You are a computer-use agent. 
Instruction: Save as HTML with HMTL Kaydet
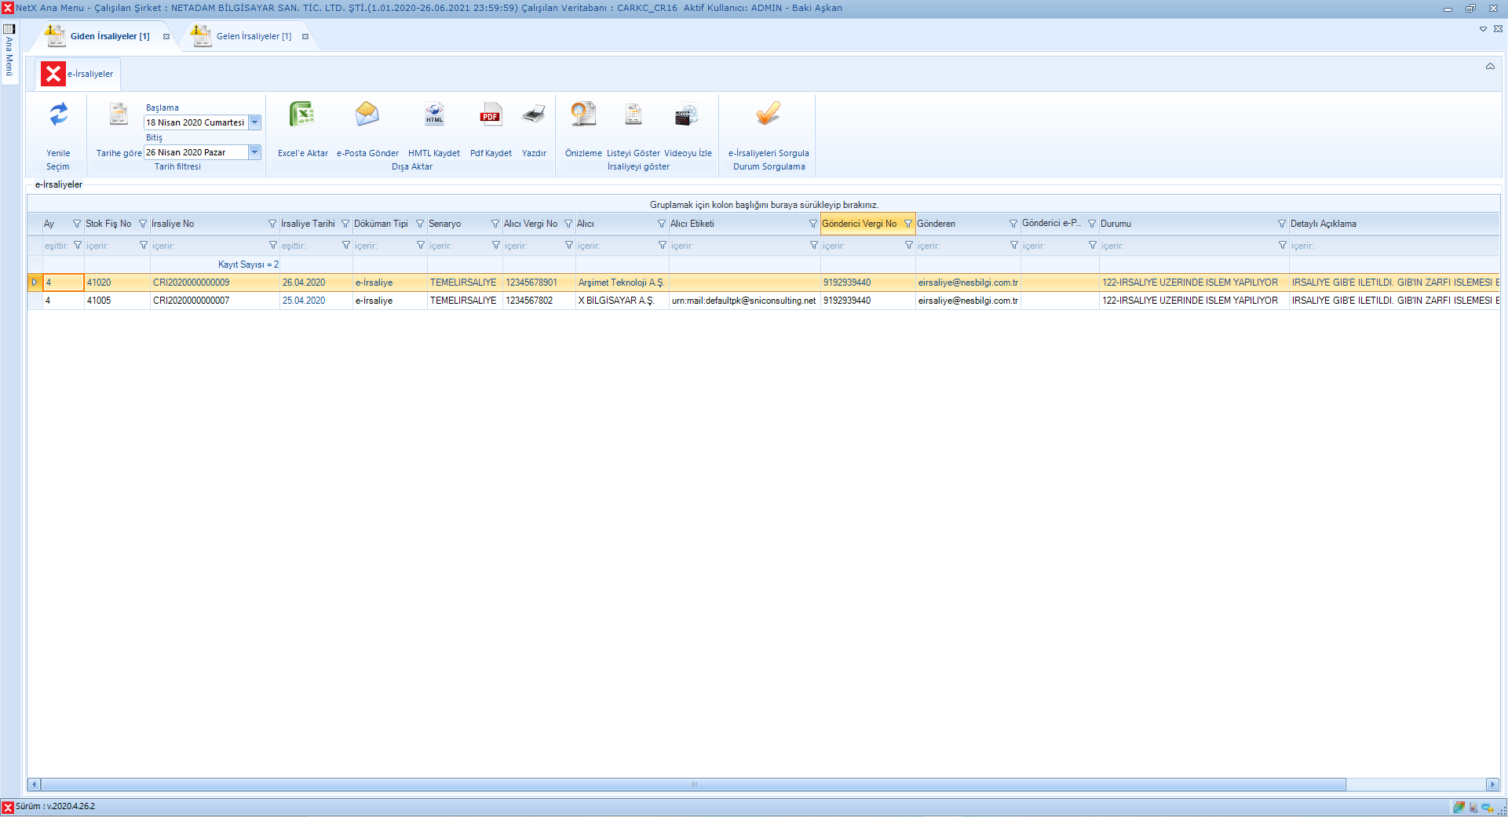coord(434,115)
